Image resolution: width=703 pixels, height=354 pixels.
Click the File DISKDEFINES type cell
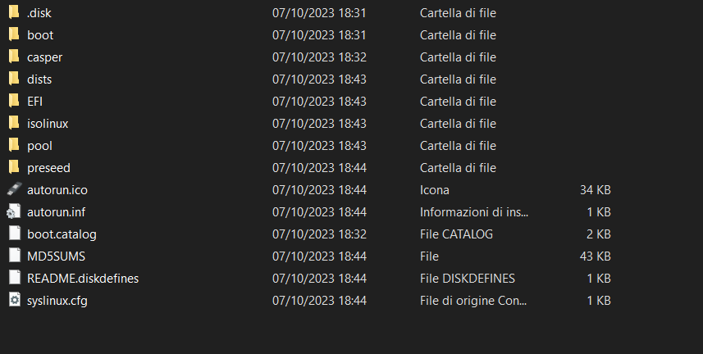[467, 279]
